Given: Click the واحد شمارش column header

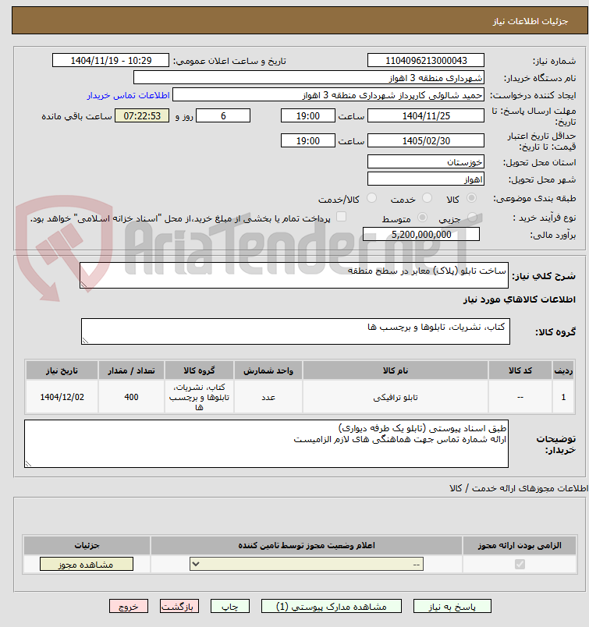Looking at the screenshot, I should (268, 370).
